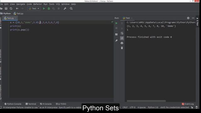Click the Up stack trace arrow

pos(122,23)
